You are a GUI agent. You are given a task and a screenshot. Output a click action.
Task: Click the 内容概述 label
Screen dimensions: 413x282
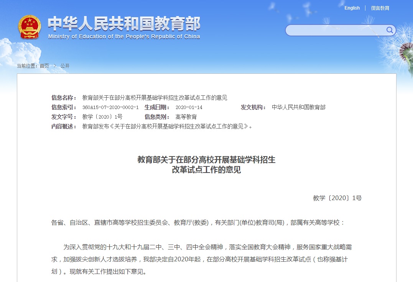(x=64, y=126)
